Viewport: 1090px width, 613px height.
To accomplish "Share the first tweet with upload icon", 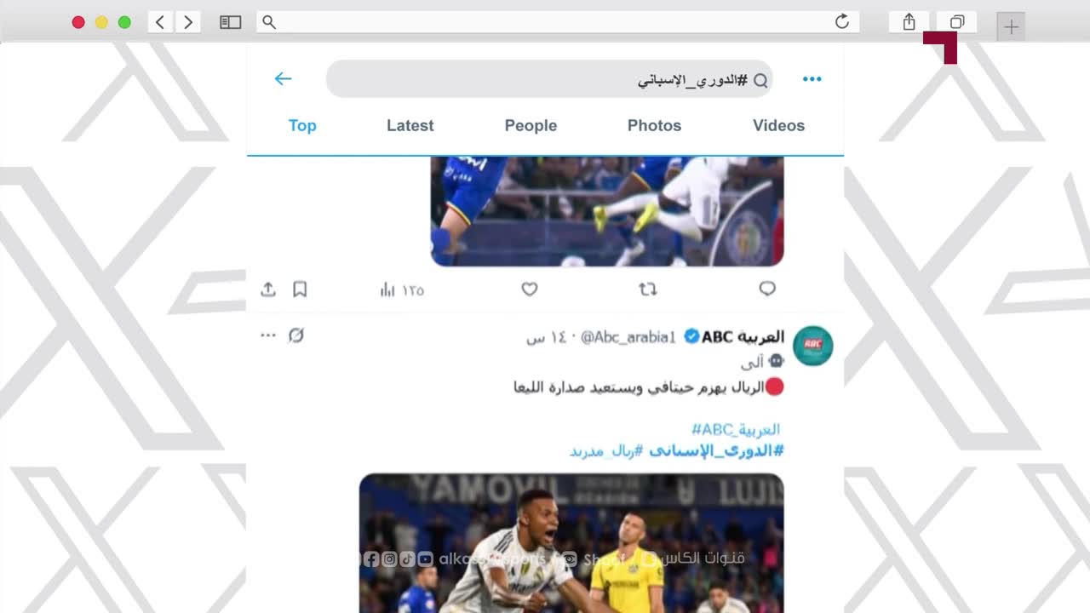I will [268, 289].
